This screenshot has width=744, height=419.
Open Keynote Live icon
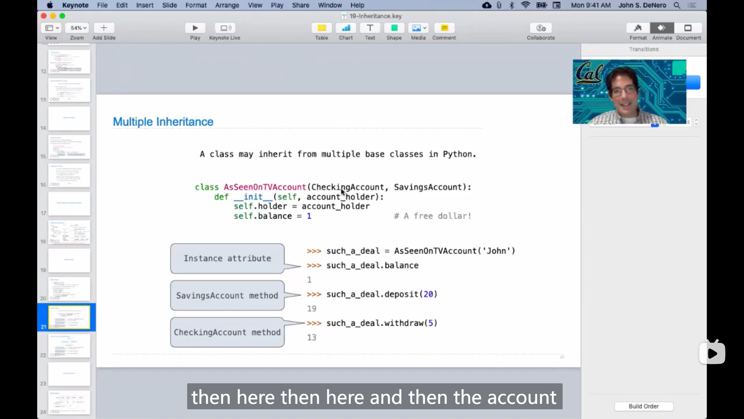click(225, 28)
